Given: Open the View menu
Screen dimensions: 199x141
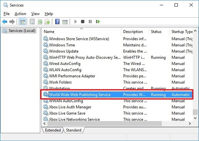Looking at the screenshot, I should point(35,14).
